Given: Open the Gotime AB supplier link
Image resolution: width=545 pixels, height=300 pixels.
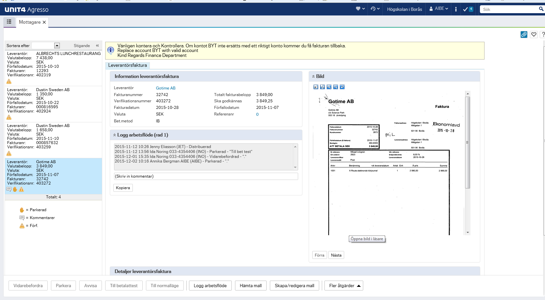Looking at the screenshot, I should [166, 88].
